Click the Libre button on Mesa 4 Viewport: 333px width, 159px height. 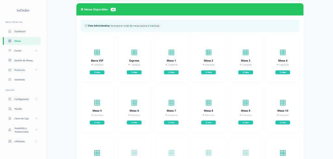[x=283, y=72]
